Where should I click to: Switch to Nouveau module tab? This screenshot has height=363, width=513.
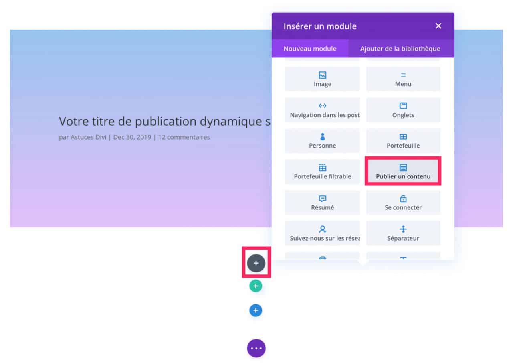310,49
